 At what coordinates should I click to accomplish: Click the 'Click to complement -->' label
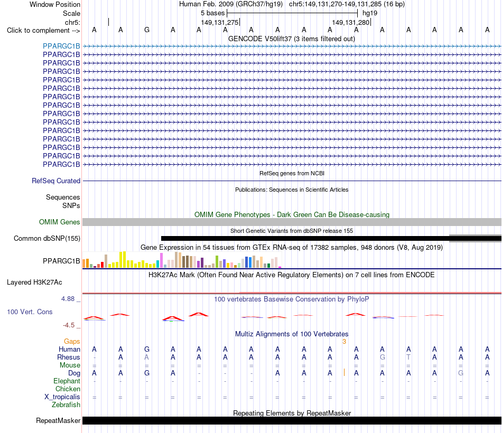point(43,31)
